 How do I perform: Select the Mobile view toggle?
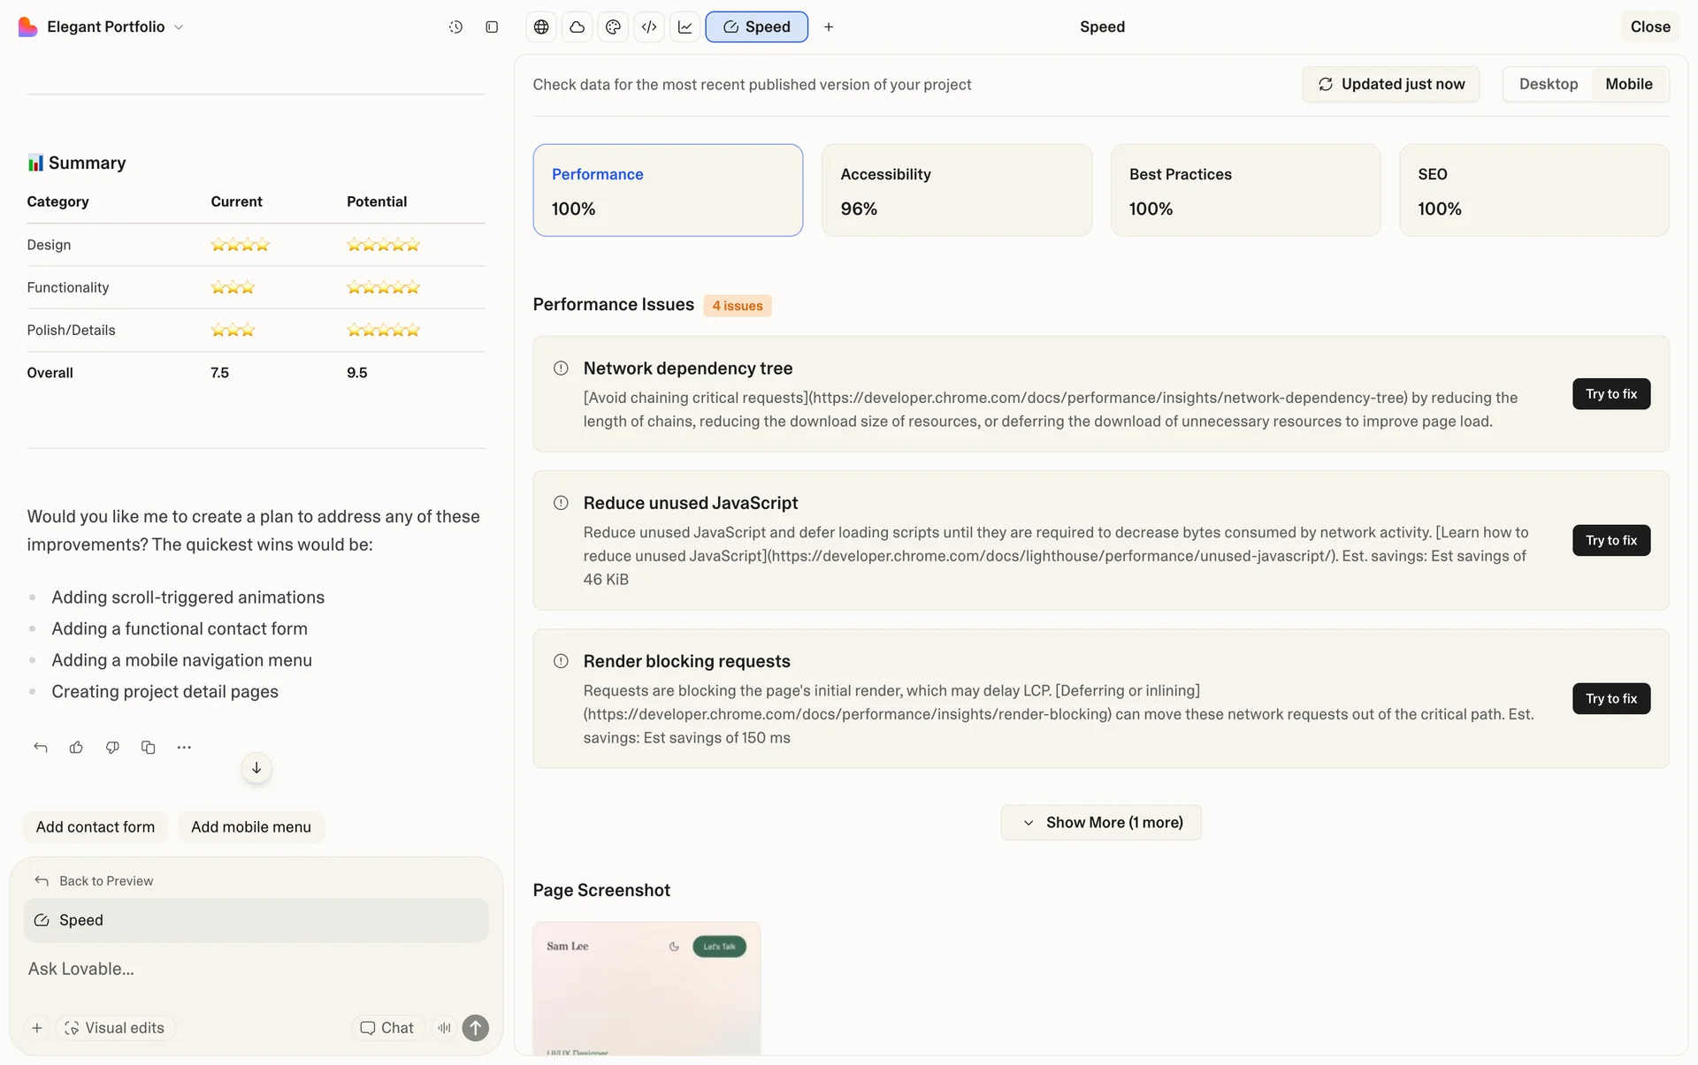1628,84
